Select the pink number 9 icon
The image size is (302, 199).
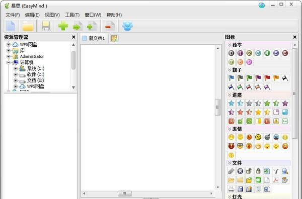click(x=249, y=62)
